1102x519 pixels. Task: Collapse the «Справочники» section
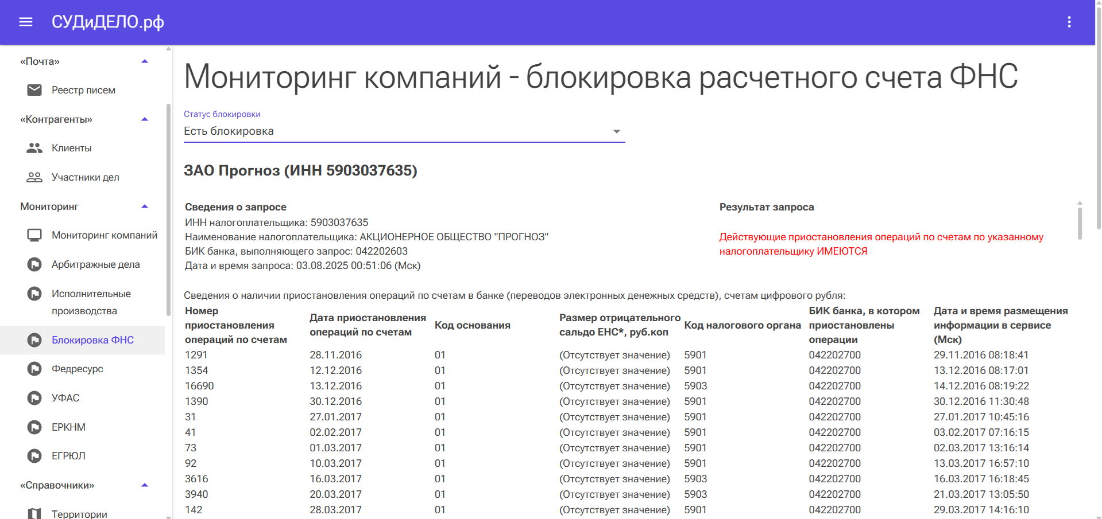pos(145,485)
